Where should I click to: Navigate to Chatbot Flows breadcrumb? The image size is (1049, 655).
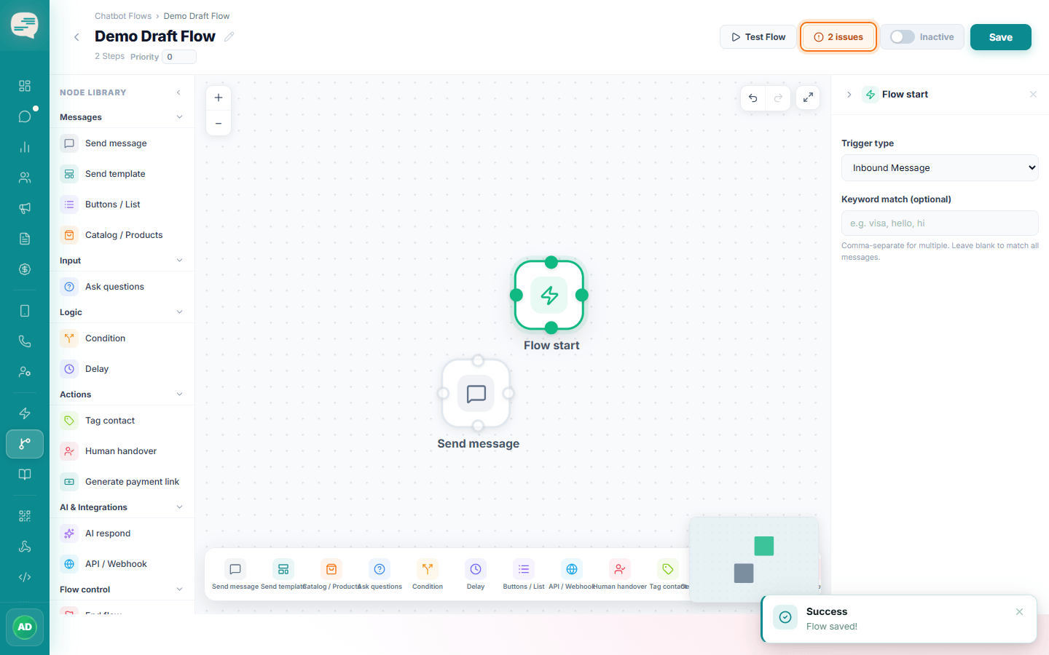[x=123, y=16]
